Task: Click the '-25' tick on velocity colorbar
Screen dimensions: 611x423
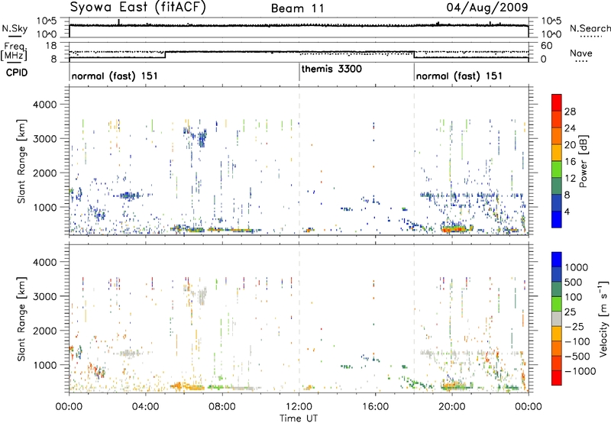Action: tap(574, 326)
